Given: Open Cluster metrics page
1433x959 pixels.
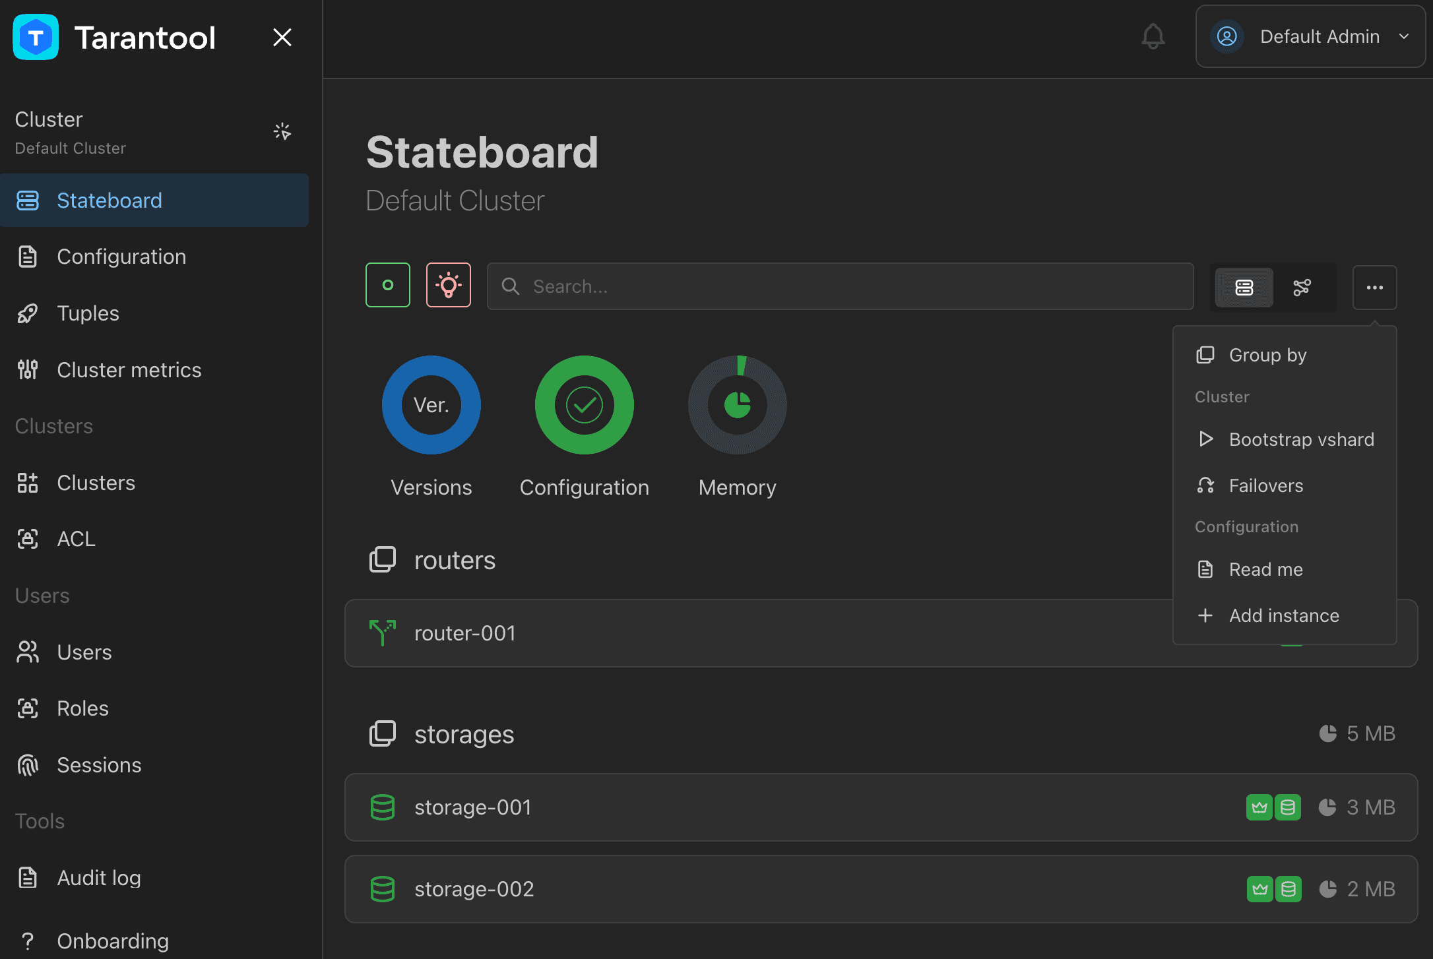Looking at the screenshot, I should pos(154,370).
